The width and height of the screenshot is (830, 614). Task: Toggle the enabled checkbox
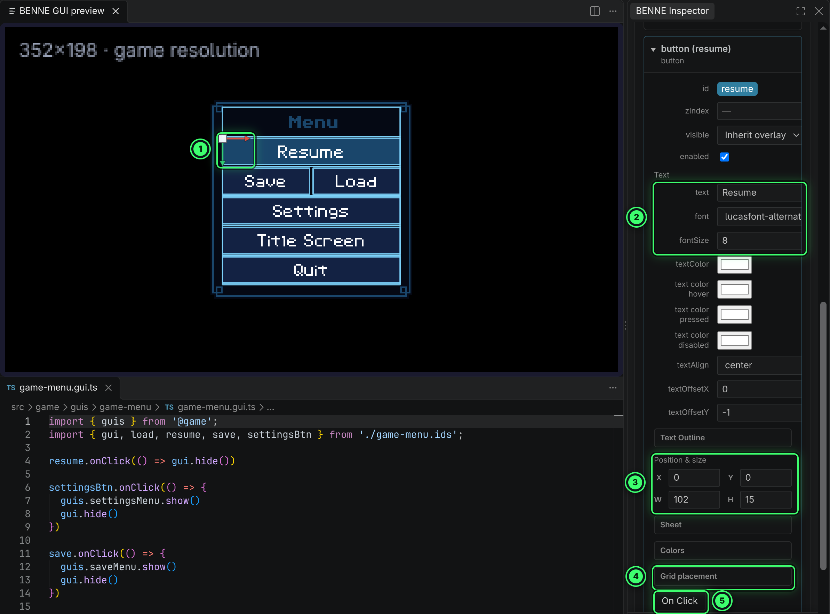point(724,157)
